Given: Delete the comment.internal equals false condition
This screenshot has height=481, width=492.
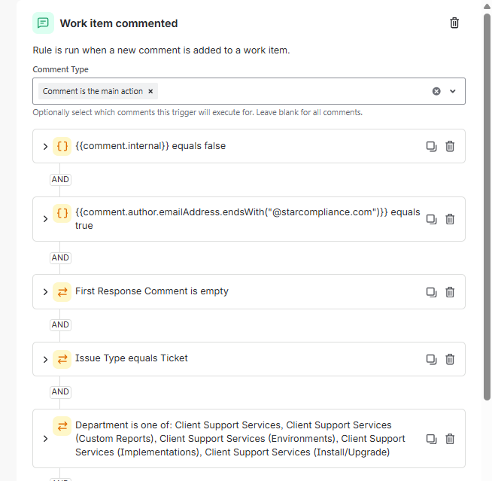Looking at the screenshot, I should point(450,146).
